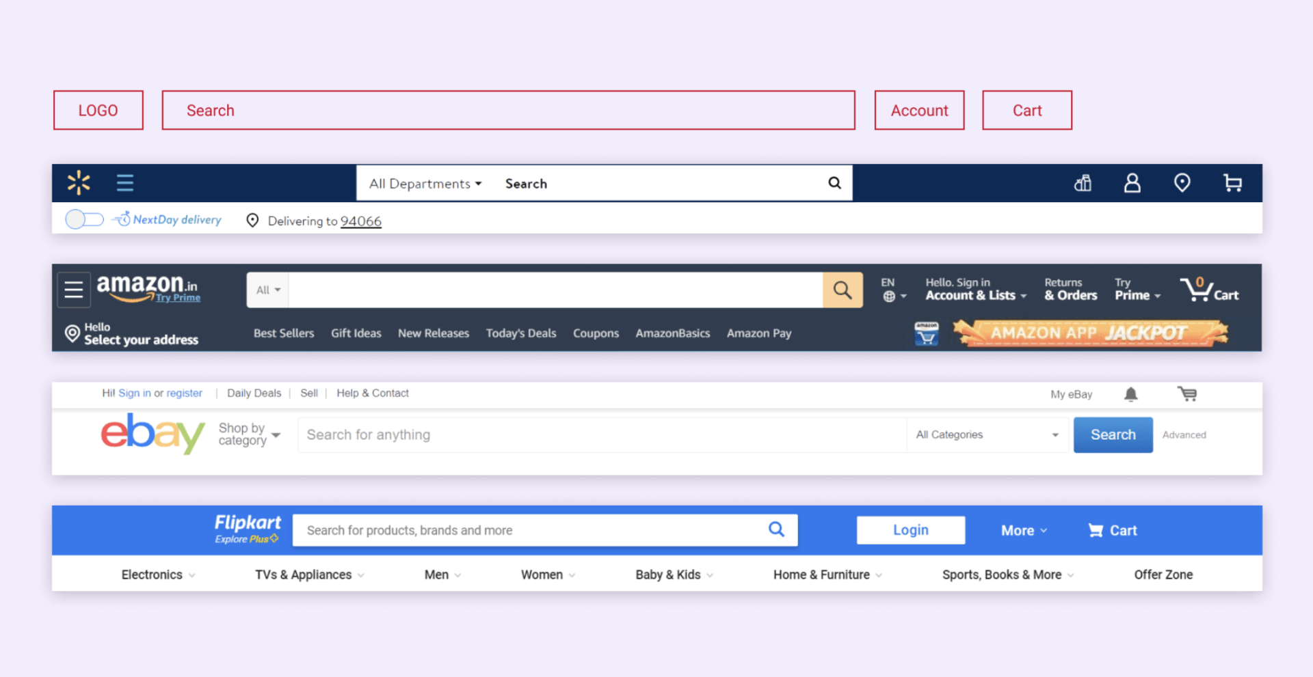Open zip code 94066 link

[x=361, y=221]
